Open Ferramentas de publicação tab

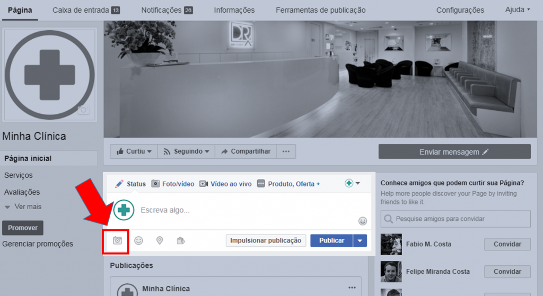(x=321, y=10)
